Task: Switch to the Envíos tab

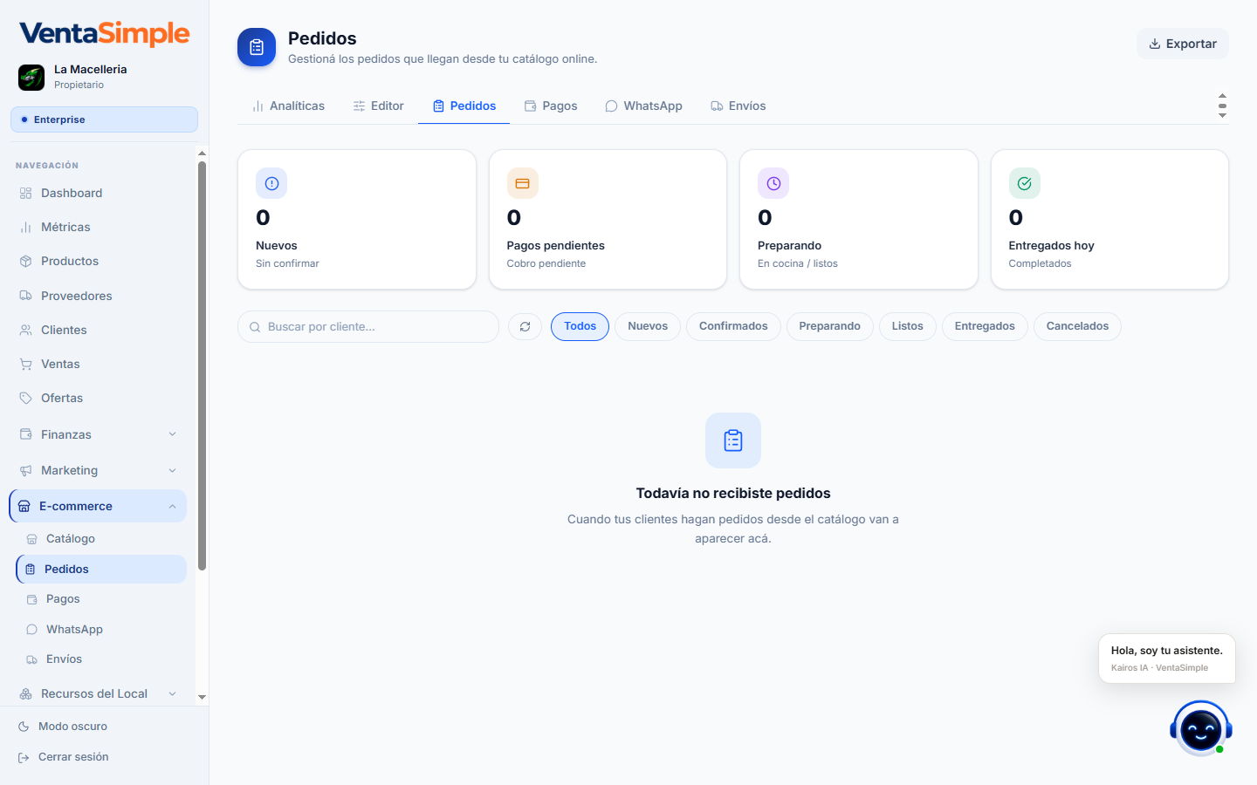Action: tap(738, 106)
